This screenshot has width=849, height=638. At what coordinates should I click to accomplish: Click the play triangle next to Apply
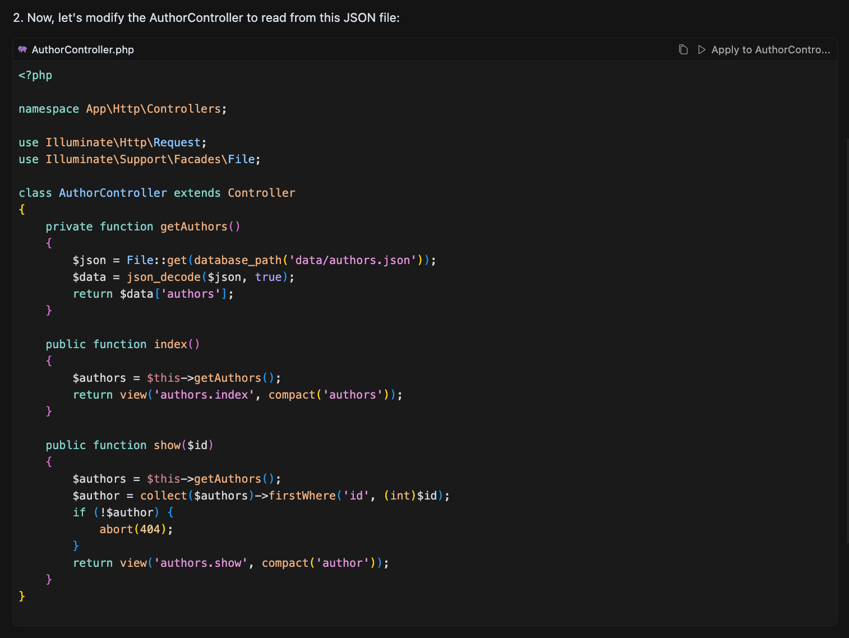pos(702,49)
